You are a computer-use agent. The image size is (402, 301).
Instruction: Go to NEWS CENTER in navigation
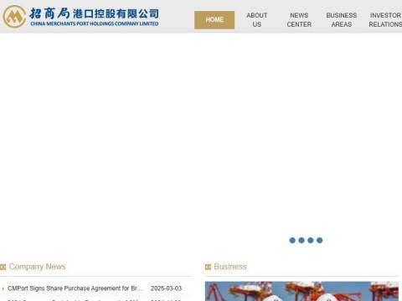(x=299, y=20)
